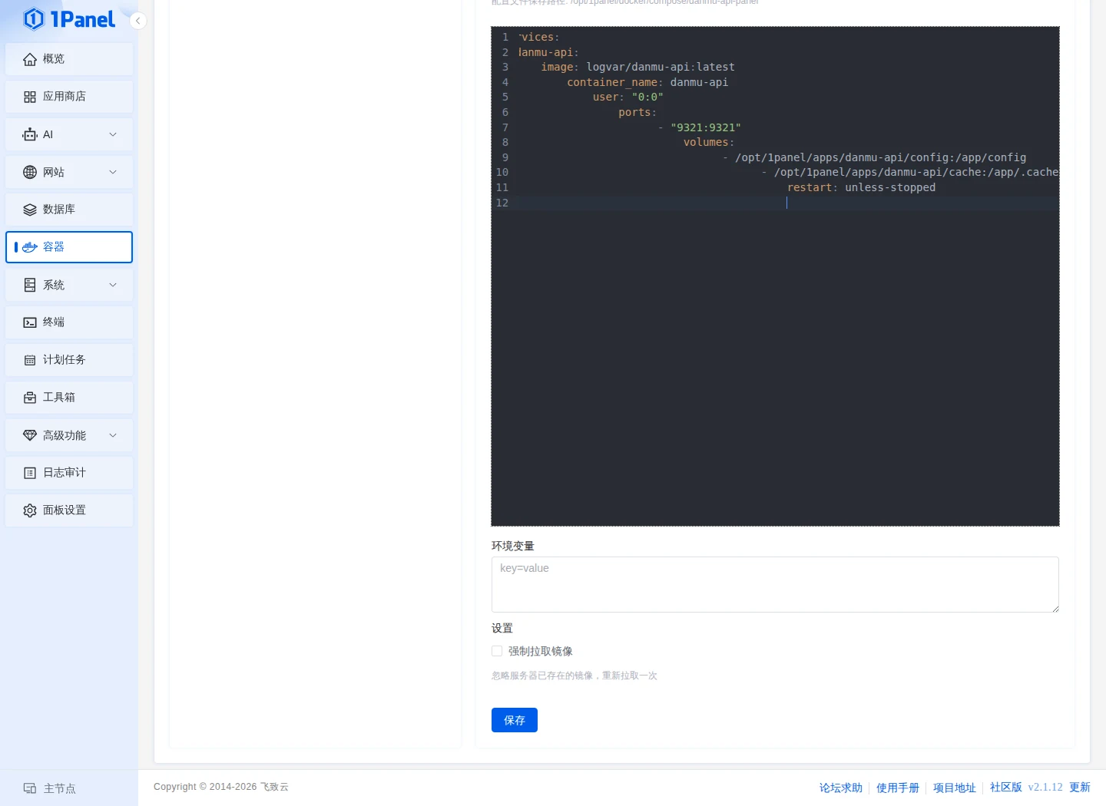Enable the 强制拉取镜像 checkbox
Screen dimensions: 1106x806
(497, 651)
